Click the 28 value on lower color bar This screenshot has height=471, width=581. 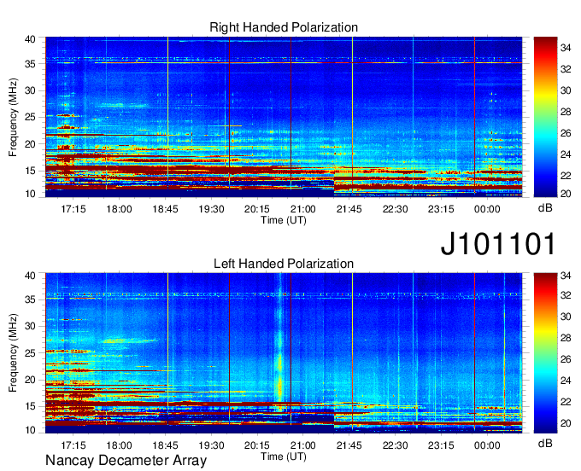point(566,338)
